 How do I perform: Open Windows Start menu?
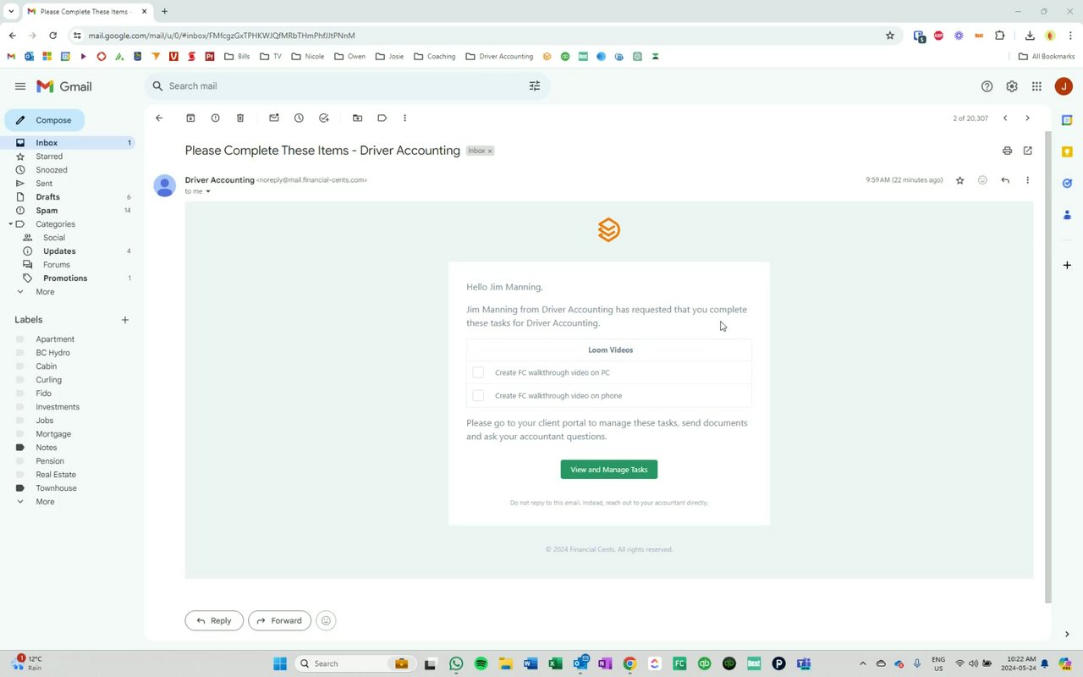point(280,663)
